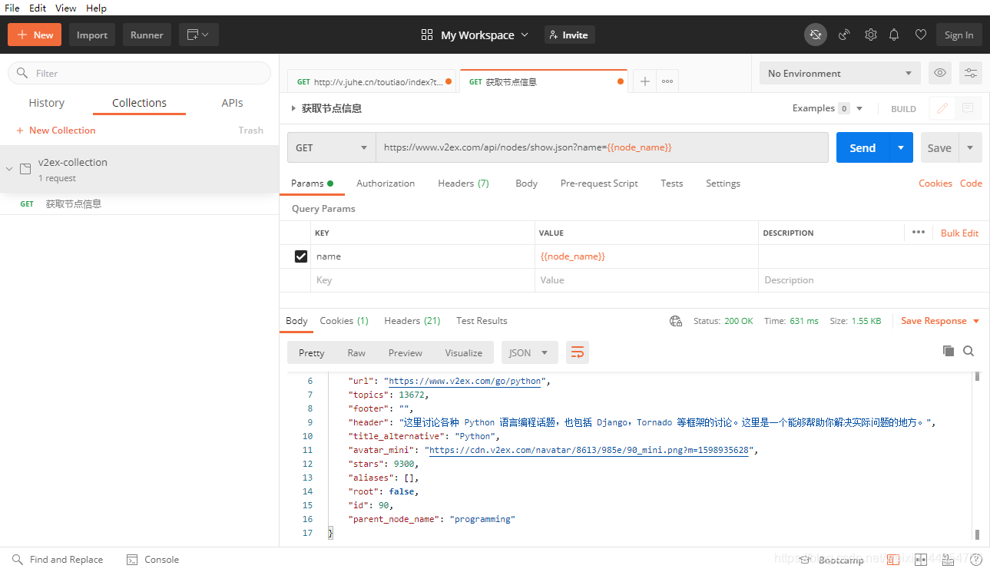Viewport: 990px width, 572px height.
Task: Click the pencil edit icon beside BUILD
Action: click(942, 108)
